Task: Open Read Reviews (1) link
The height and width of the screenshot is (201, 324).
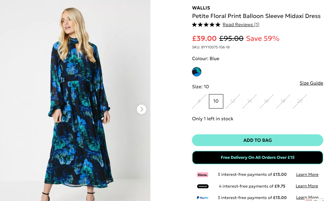Action: [241, 25]
